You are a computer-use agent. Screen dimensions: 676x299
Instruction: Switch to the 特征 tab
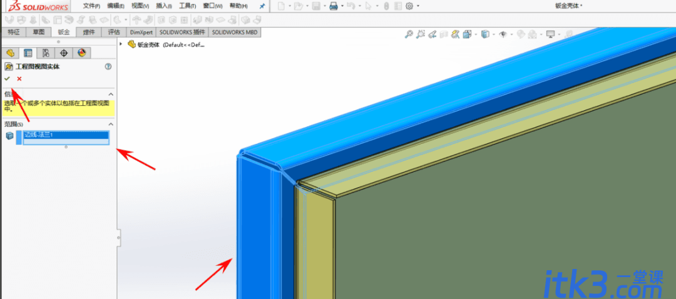[x=14, y=33]
